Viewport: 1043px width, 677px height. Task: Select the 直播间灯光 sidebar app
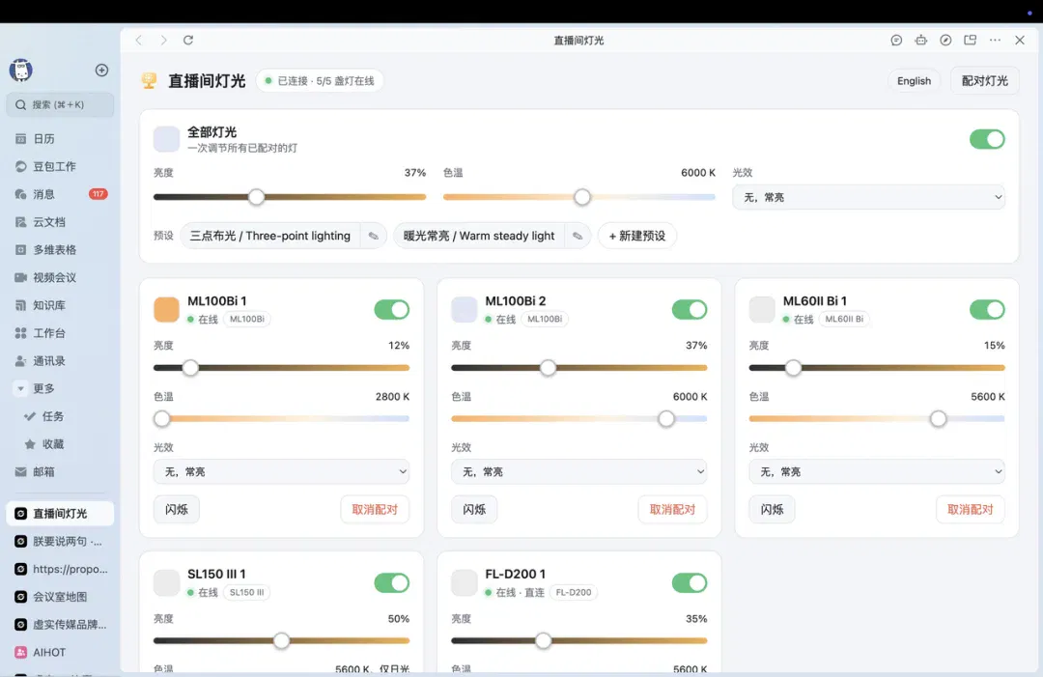(x=60, y=514)
